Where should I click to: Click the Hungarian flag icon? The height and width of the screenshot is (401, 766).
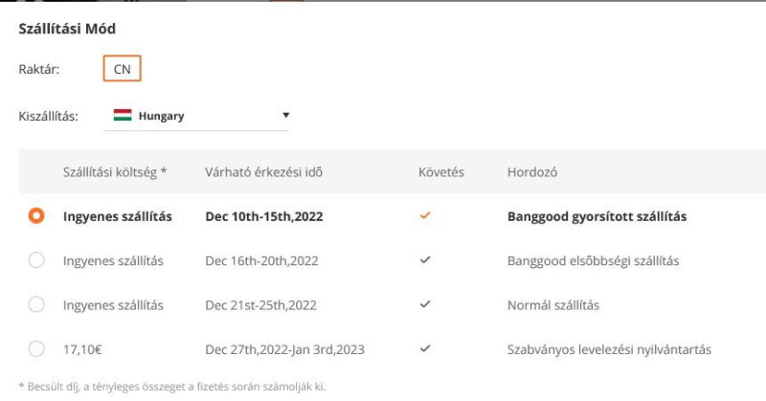123,115
